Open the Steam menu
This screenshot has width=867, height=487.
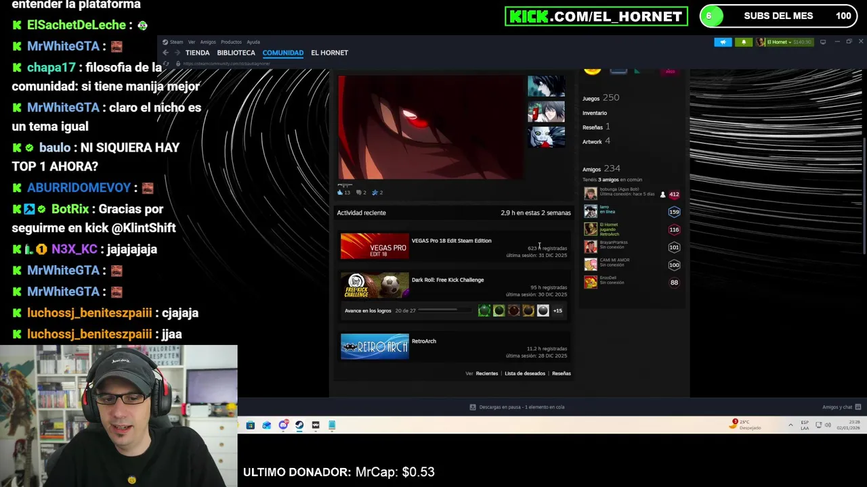pyautogui.click(x=173, y=42)
